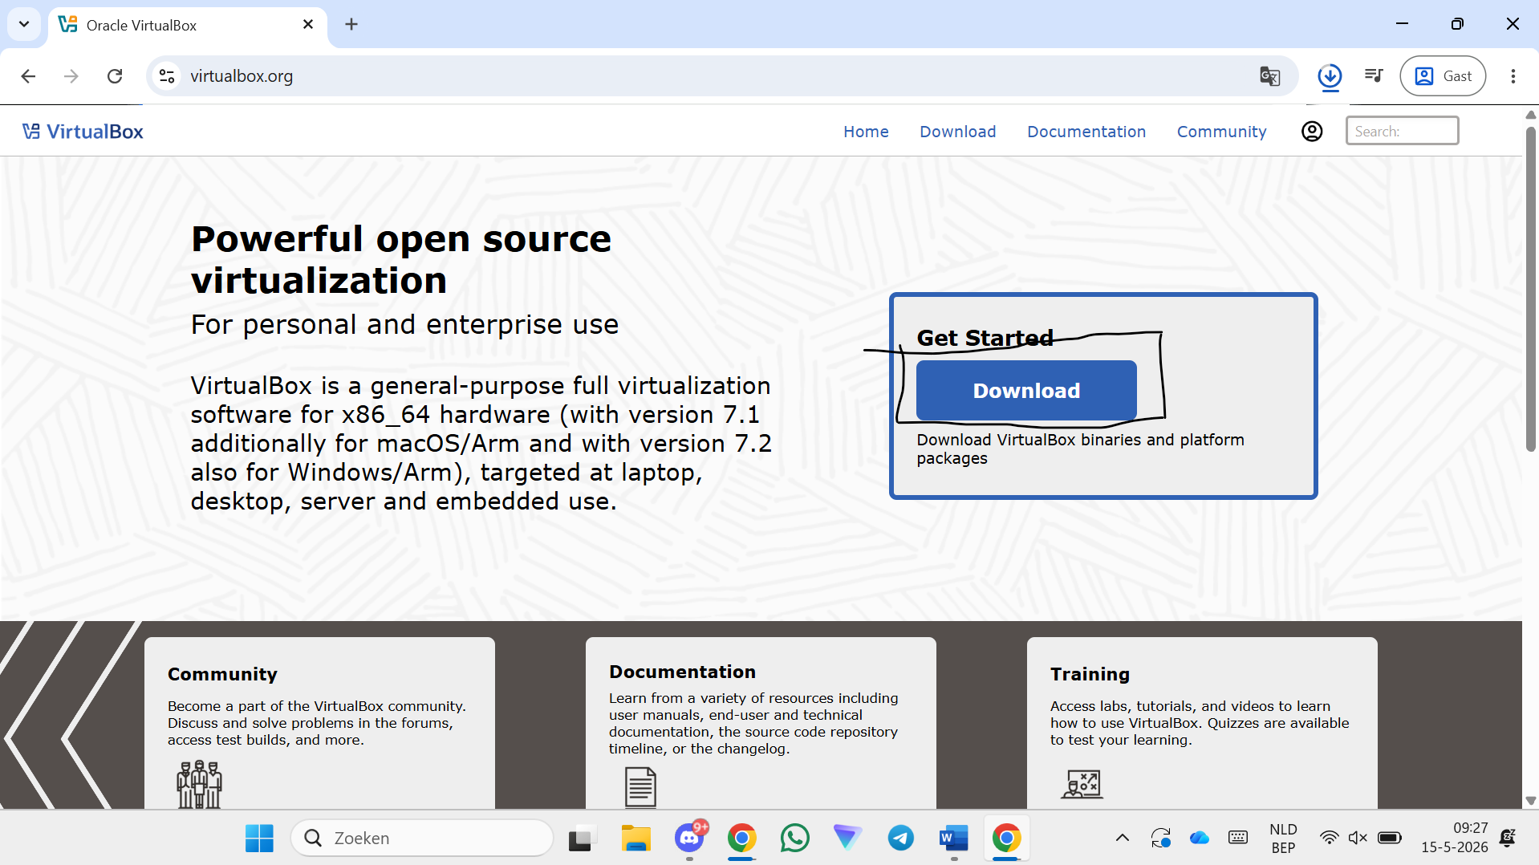
Task: Focus the site Search field
Action: pos(1402,131)
